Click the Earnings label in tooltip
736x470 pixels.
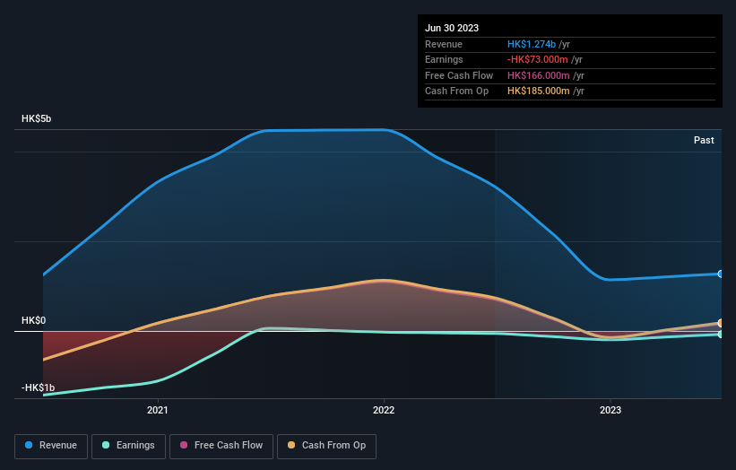pyautogui.click(x=444, y=59)
